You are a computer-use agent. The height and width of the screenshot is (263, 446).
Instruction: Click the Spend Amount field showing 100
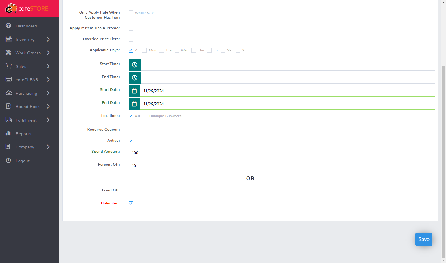point(282,153)
